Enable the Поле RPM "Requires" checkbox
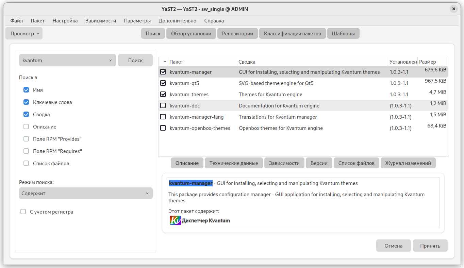464x268 pixels. [26, 151]
